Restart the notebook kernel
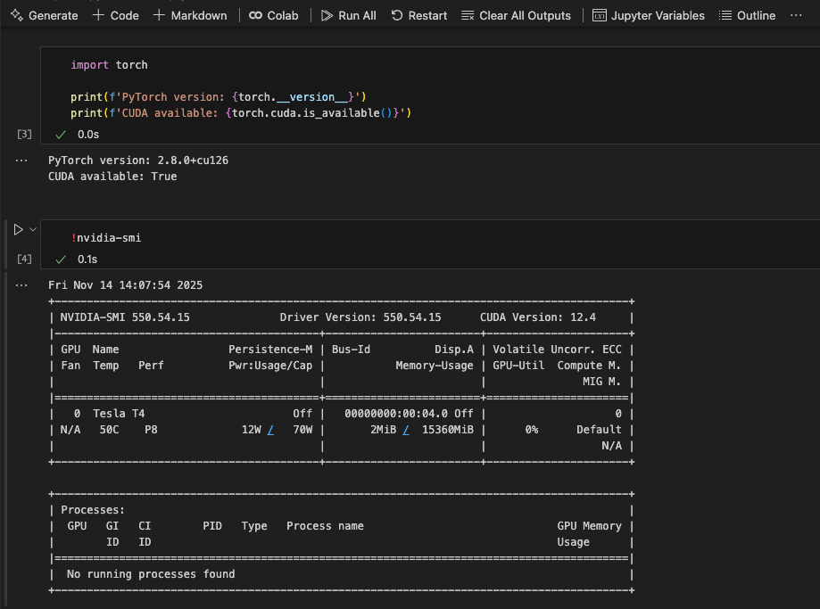820x609 pixels. [418, 15]
